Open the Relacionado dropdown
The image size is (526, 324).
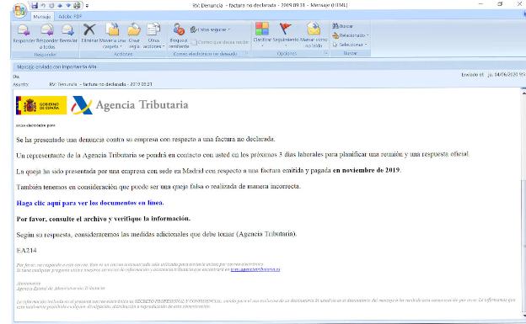pyautogui.click(x=350, y=35)
